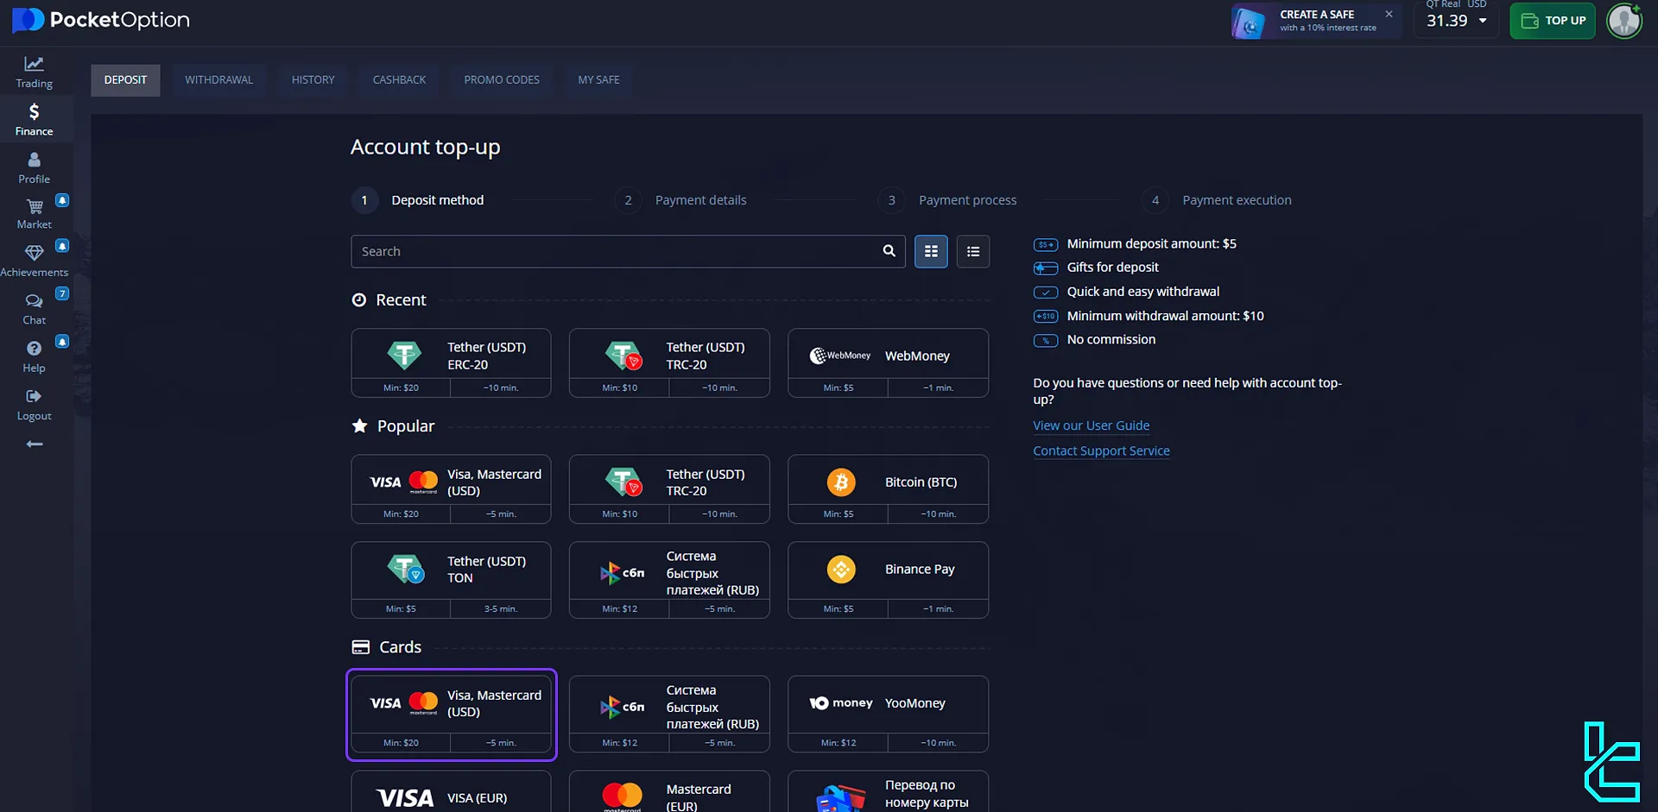Image resolution: width=1658 pixels, height=812 pixels.
Task: Open the Finance dollar sidebar icon
Action: point(34,111)
